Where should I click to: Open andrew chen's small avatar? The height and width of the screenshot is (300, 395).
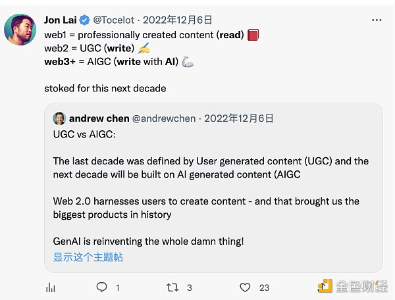pos(59,118)
